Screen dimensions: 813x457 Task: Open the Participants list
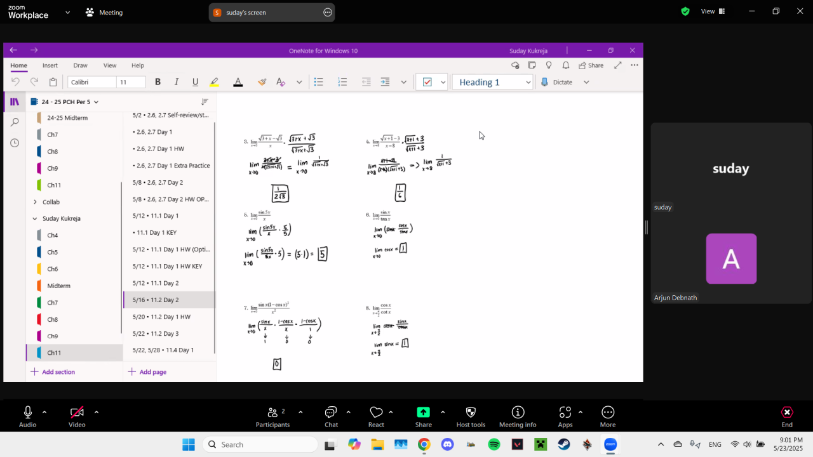point(272,413)
